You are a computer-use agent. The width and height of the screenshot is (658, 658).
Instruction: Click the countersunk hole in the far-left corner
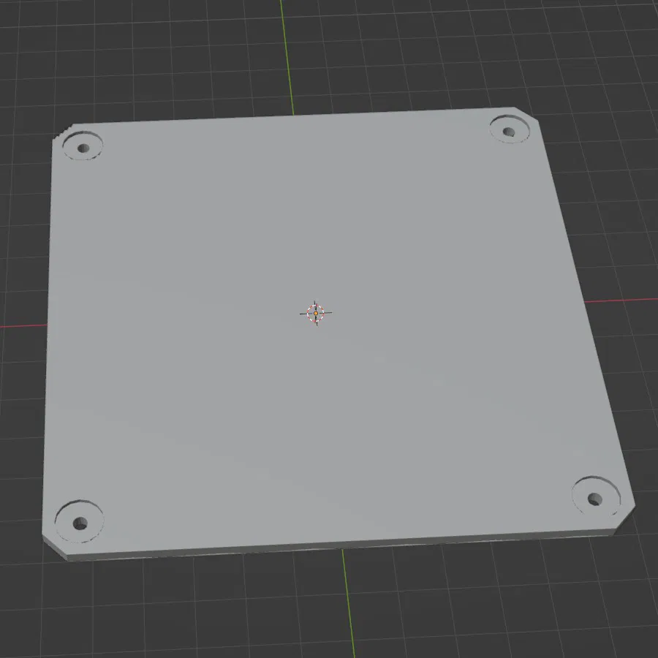pos(83,145)
